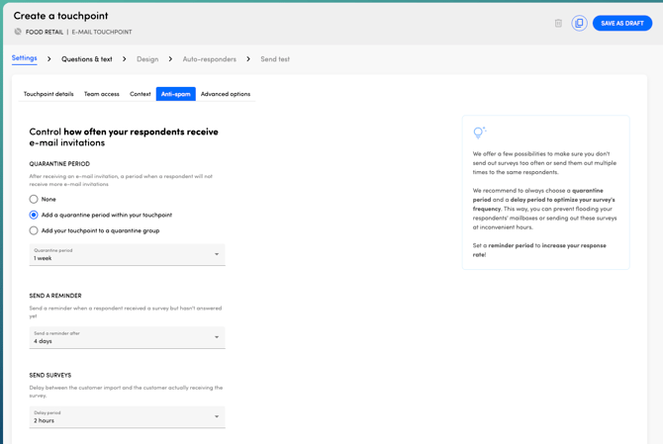663x444 pixels.
Task: Click the Food Retail category icon
Action: (x=18, y=32)
